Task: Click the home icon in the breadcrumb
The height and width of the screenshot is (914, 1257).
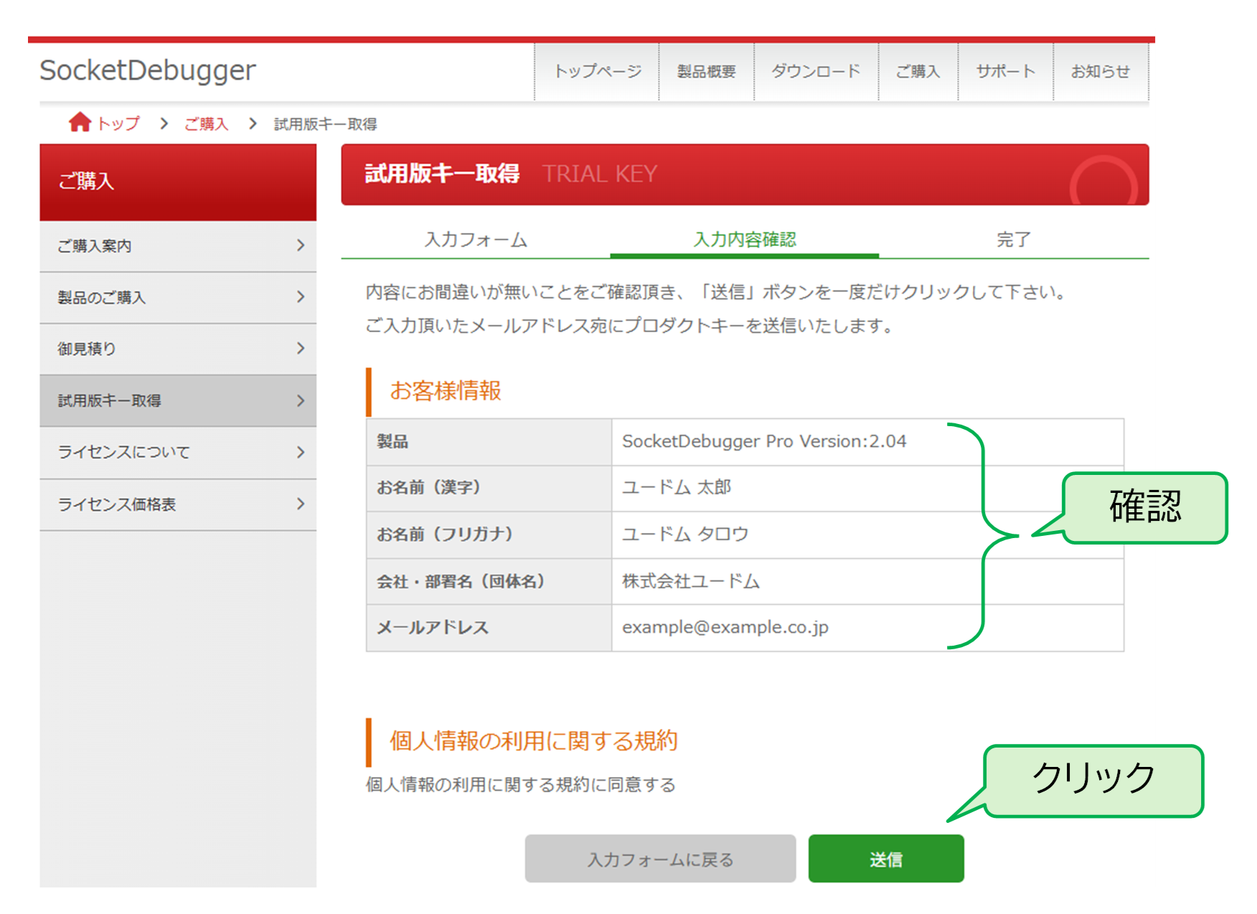Action: pyautogui.click(x=80, y=123)
